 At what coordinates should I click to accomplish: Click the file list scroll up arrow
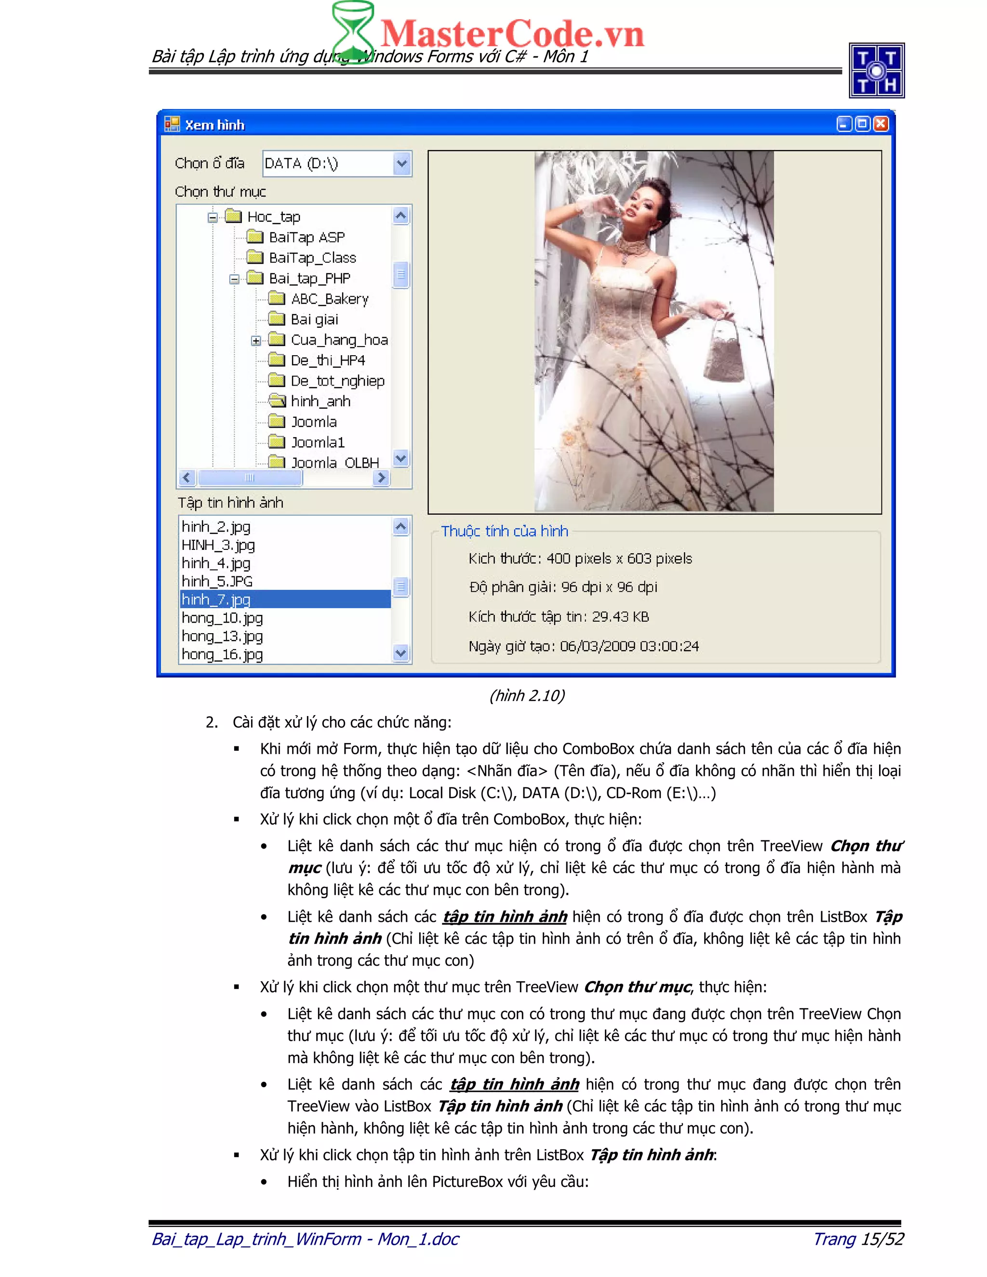click(400, 527)
